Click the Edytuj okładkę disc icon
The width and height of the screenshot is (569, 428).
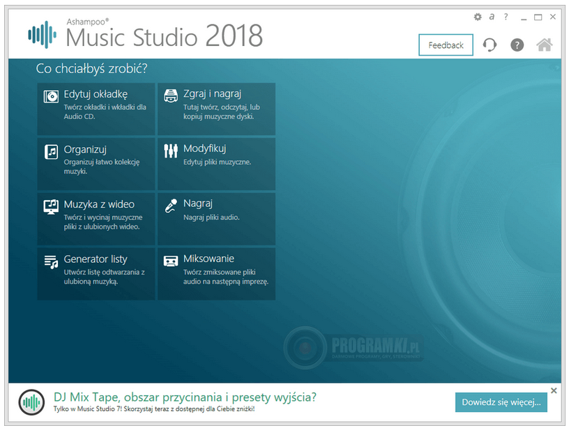51,96
